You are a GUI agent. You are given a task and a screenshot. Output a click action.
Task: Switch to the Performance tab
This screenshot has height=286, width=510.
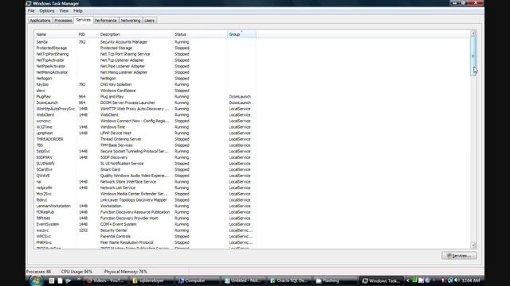tap(106, 21)
